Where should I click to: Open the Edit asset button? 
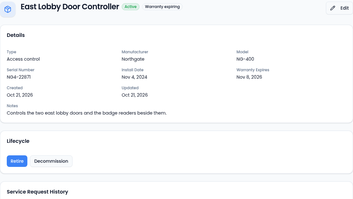point(339,8)
